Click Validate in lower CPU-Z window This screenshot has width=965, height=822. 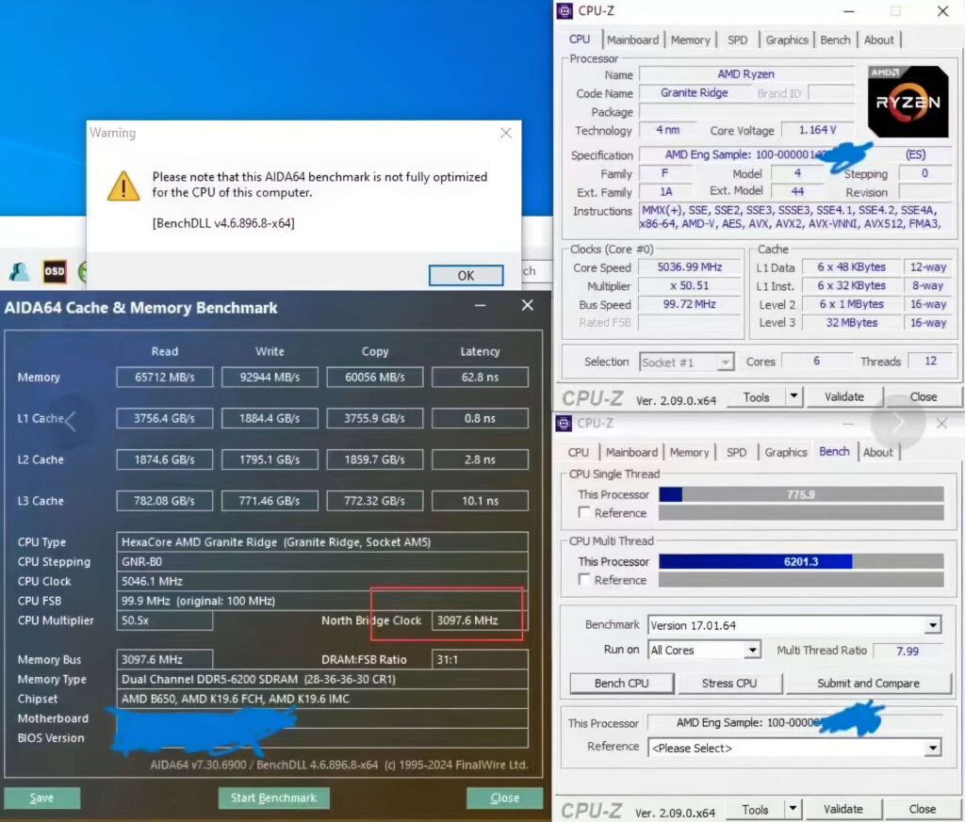(843, 809)
